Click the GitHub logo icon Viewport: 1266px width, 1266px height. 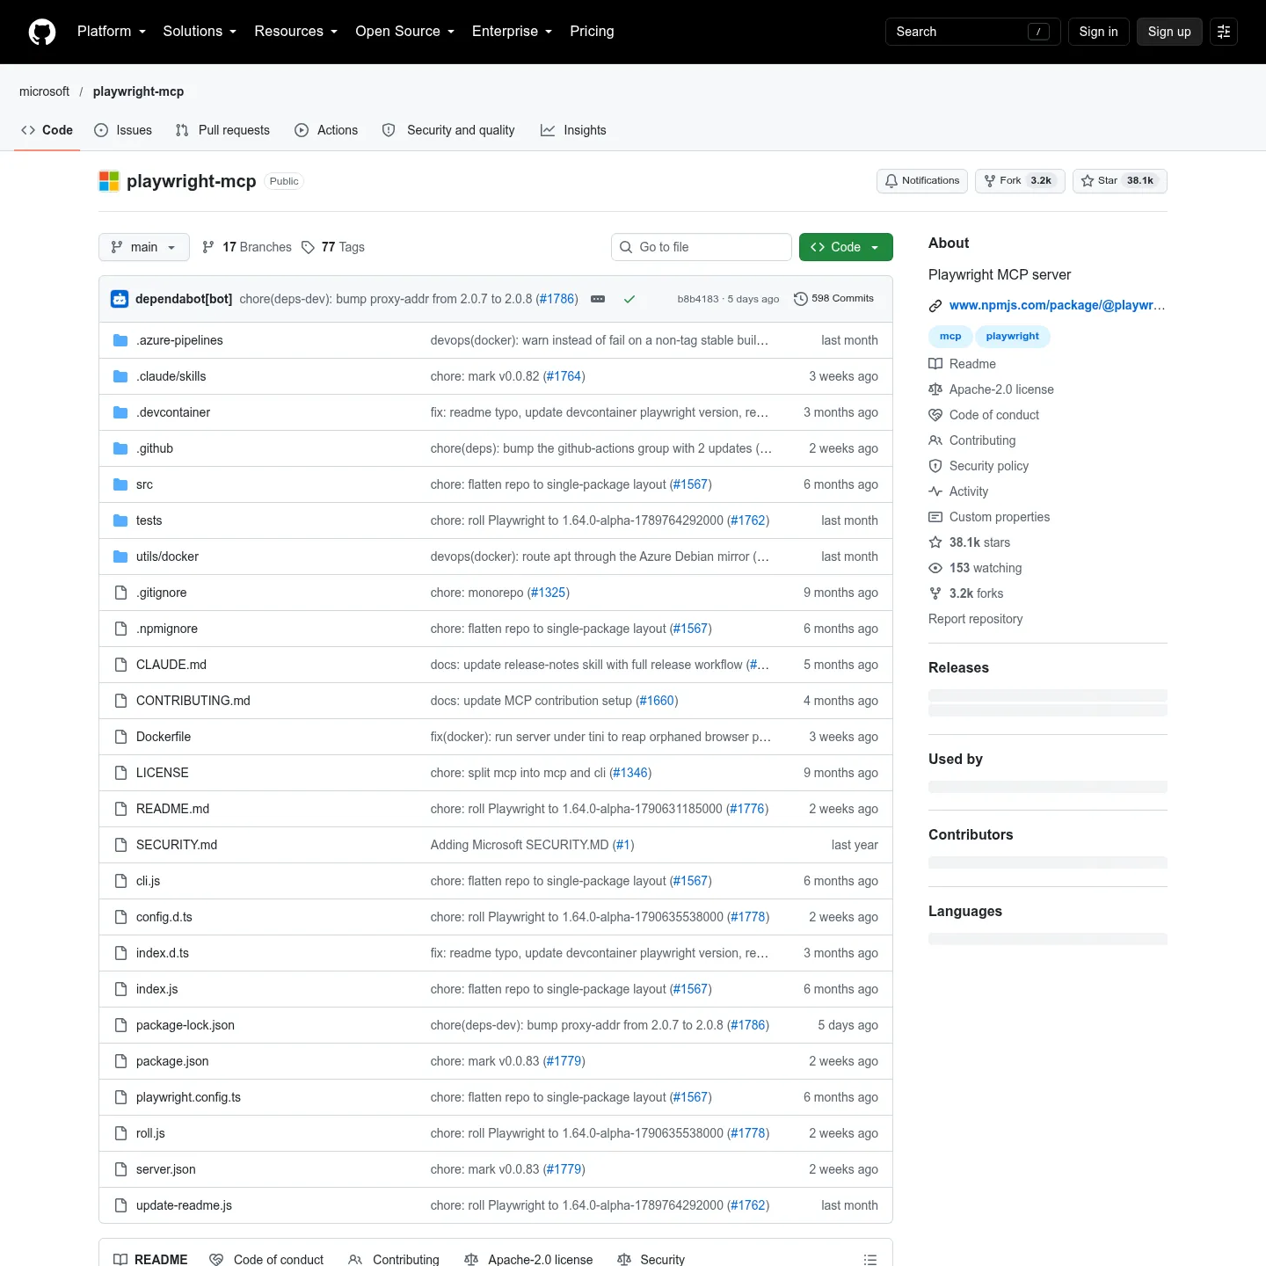coord(42,32)
